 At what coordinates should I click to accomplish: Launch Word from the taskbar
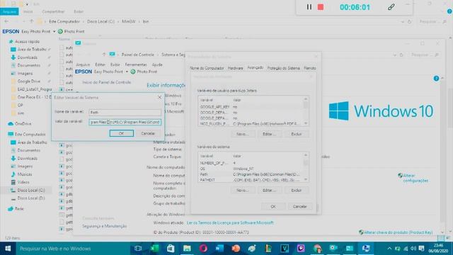coord(219,249)
